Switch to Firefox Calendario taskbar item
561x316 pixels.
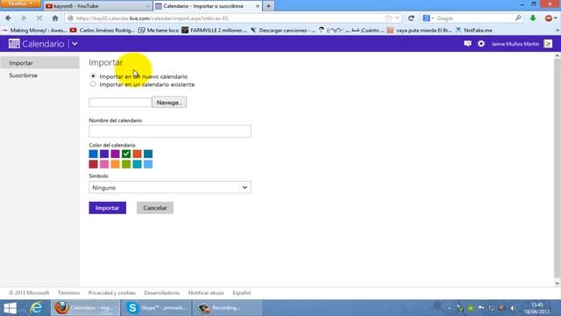pyautogui.click(x=85, y=308)
